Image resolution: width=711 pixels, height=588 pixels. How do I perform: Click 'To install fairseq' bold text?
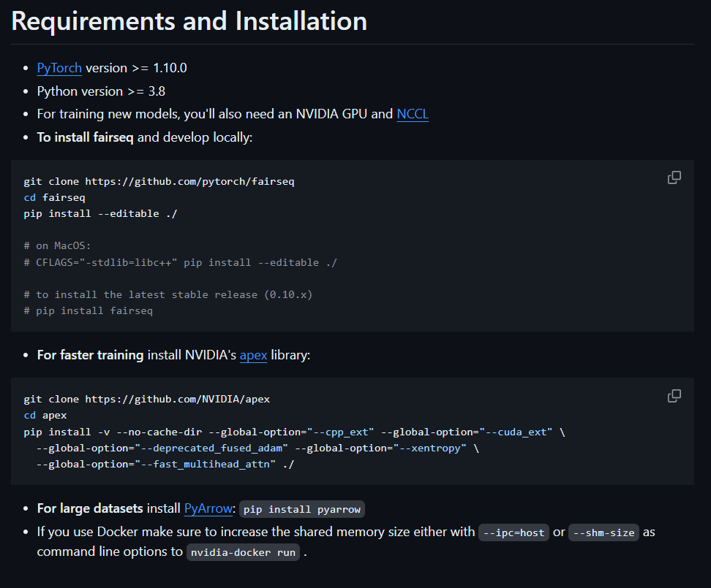[86, 137]
